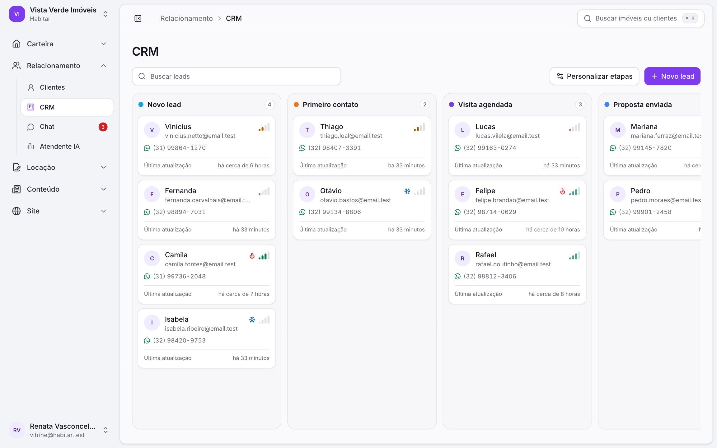
Task: Click the Vista Verde Imóveis VI logo
Action: point(17,14)
